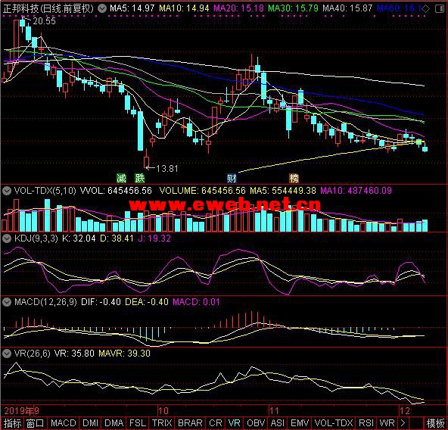Open the 窗口 window tab

[x=35, y=423]
